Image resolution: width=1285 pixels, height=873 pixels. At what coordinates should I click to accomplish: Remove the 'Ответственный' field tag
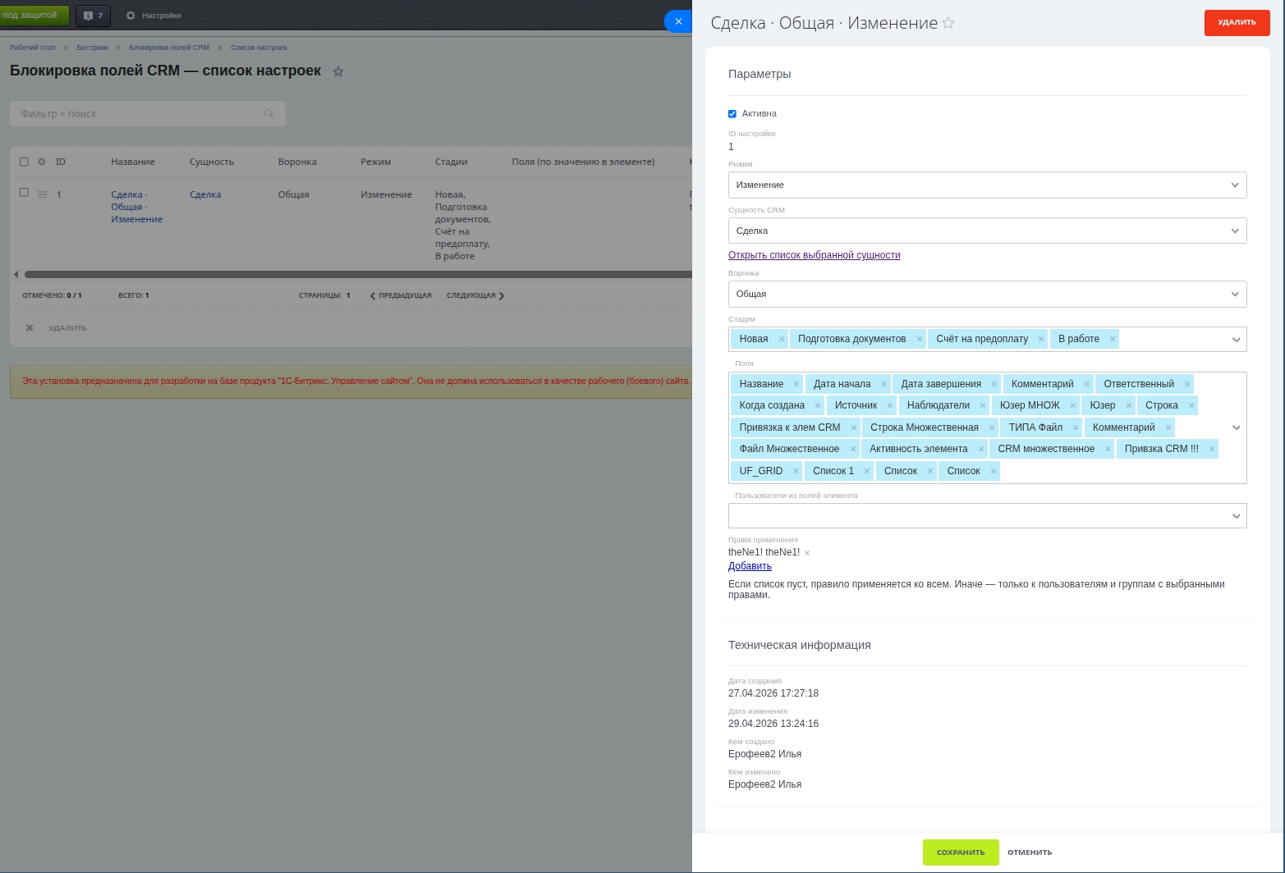[1187, 384]
